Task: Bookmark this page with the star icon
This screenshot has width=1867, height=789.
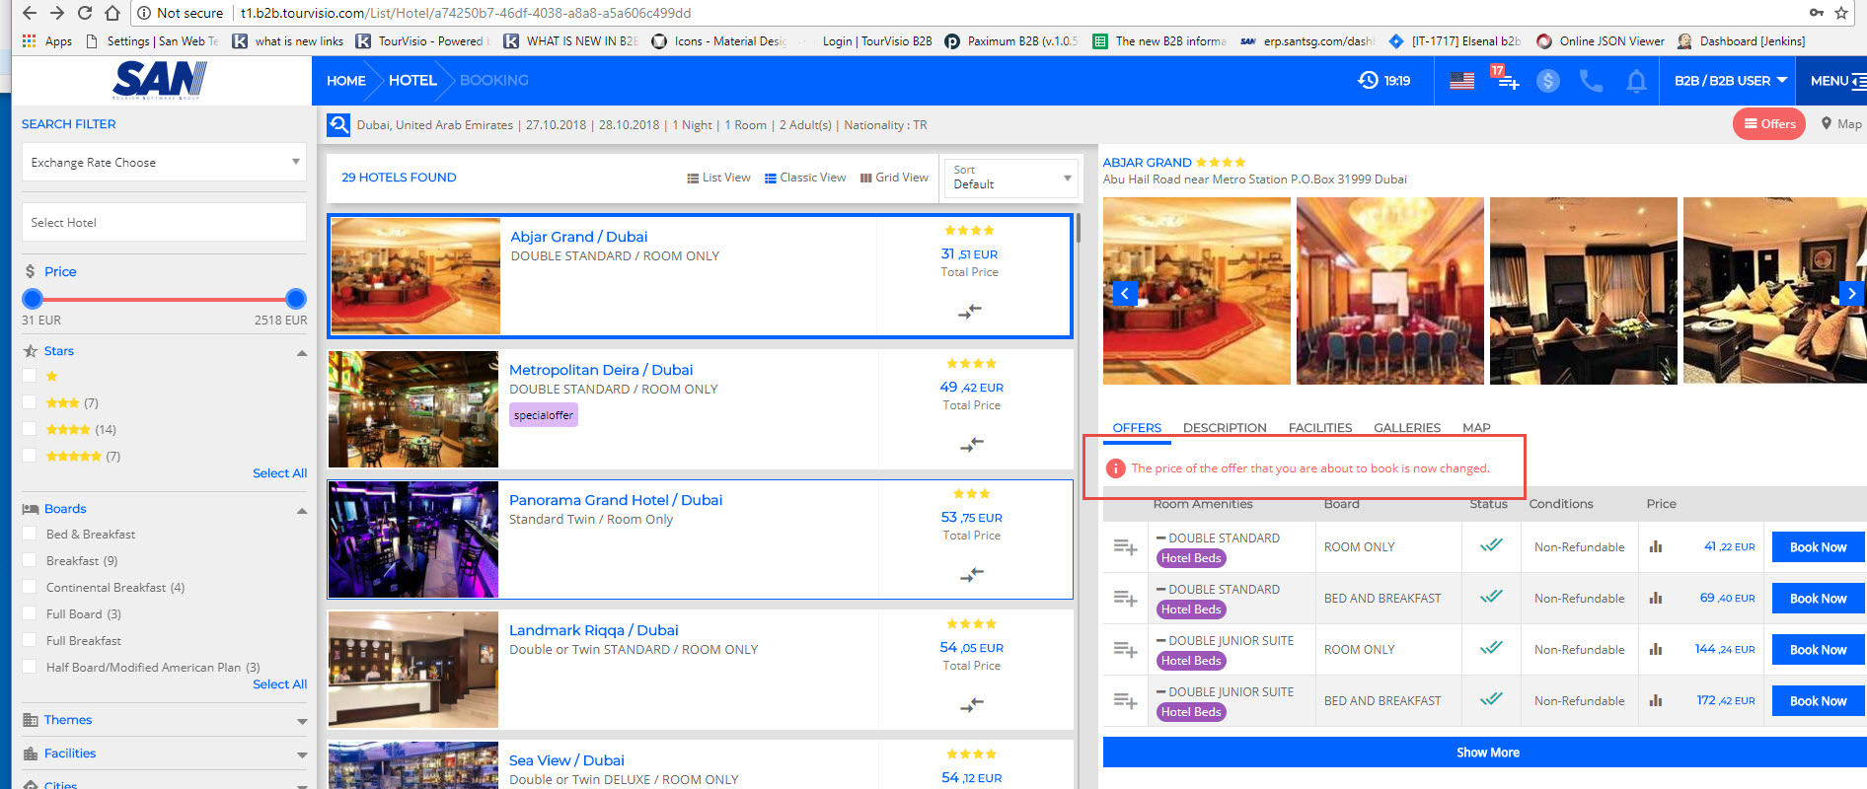Action: [1841, 13]
